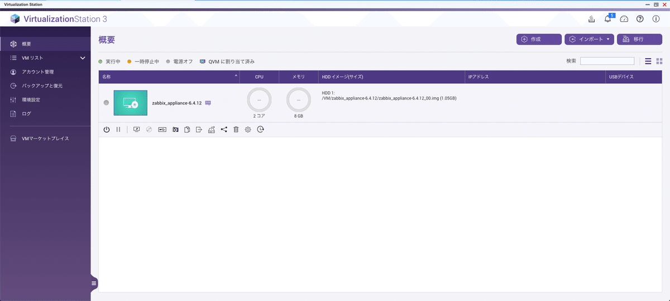Click the IPアドレス column header
Screen dimensions: 670x301
pyautogui.click(x=535, y=77)
